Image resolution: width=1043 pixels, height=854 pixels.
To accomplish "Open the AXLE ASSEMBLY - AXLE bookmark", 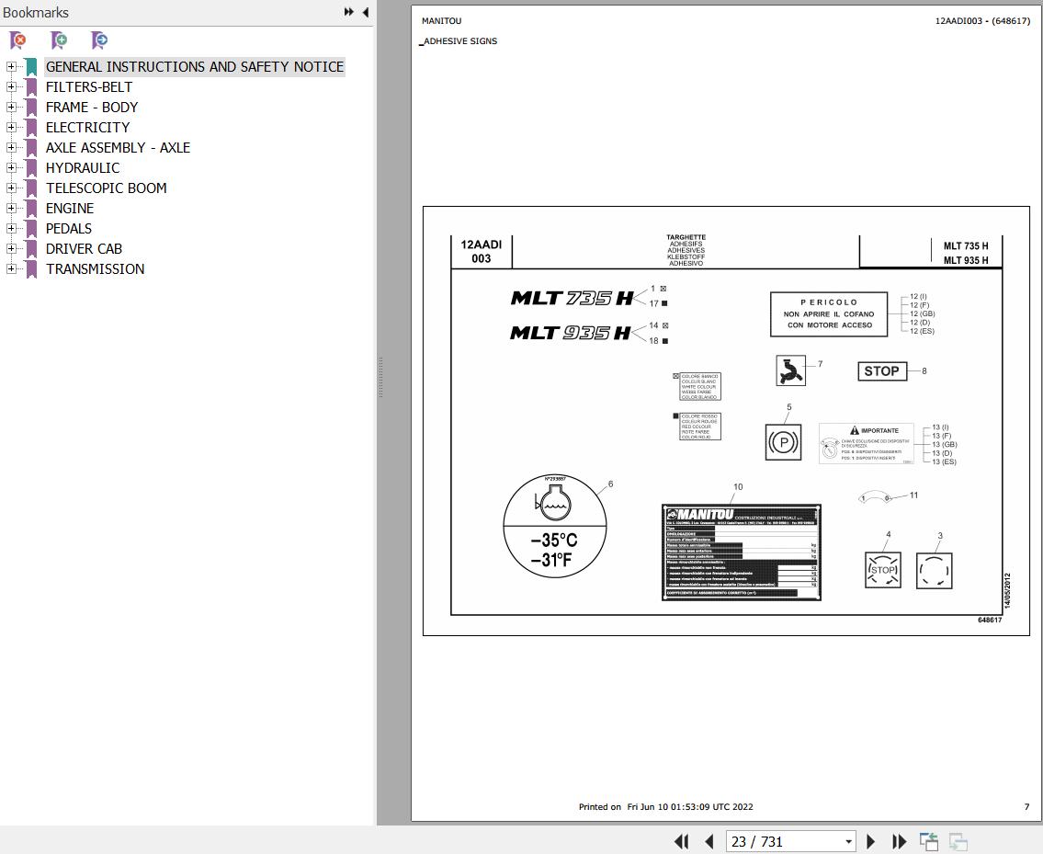I will (118, 148).
